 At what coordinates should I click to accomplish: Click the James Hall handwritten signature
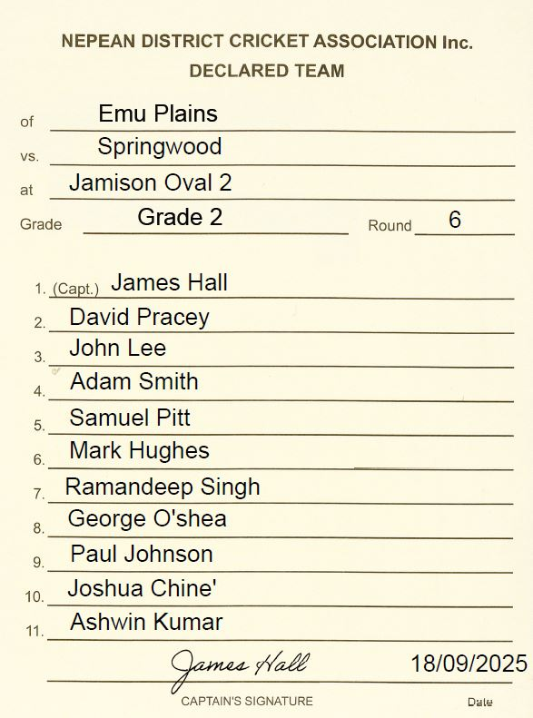click(x=240, y=670)
